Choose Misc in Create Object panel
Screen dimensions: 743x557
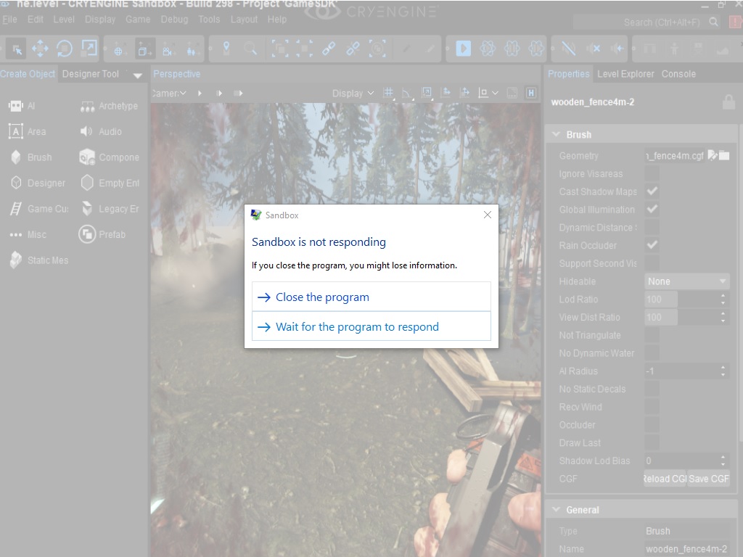pyautogui.click(x=28, y=234)
